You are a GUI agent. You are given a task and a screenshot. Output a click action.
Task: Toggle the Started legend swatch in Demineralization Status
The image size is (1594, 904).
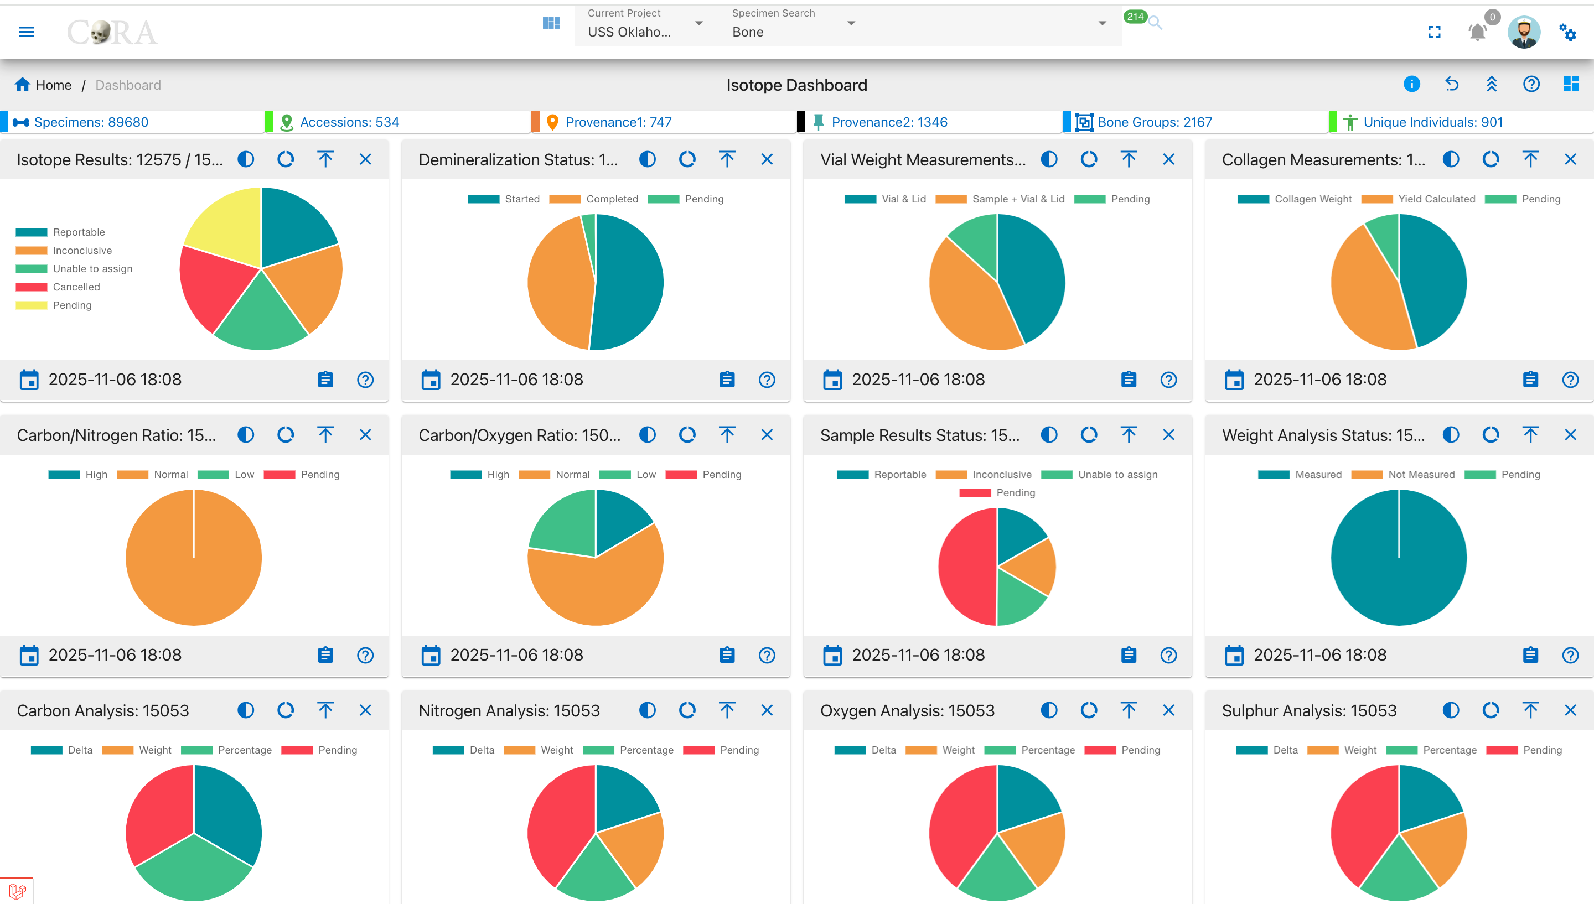coord(484,199)
